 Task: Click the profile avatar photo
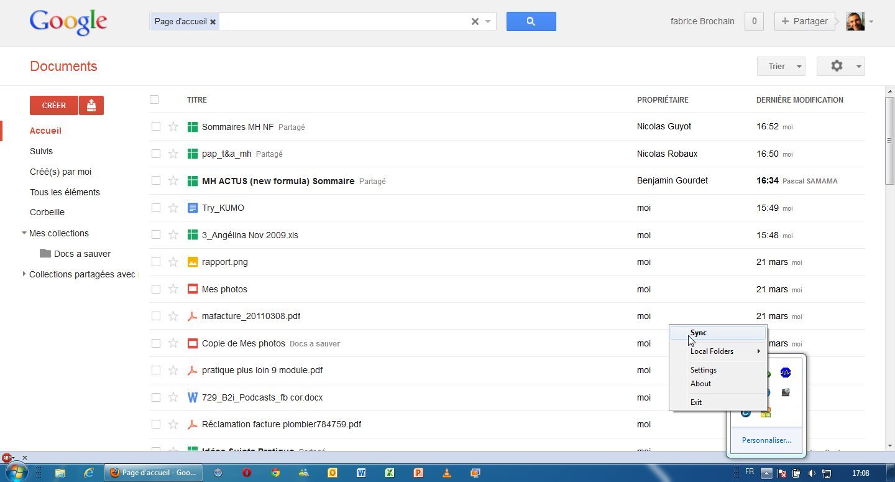coord(855,21)
